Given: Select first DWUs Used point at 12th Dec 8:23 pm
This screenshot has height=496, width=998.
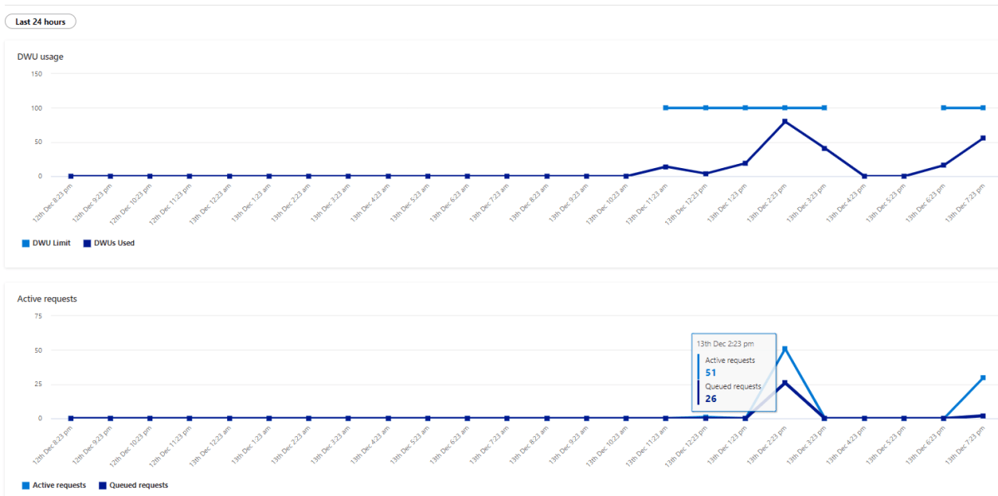Looking at the screenshot, I should click(x=71, y=176).
